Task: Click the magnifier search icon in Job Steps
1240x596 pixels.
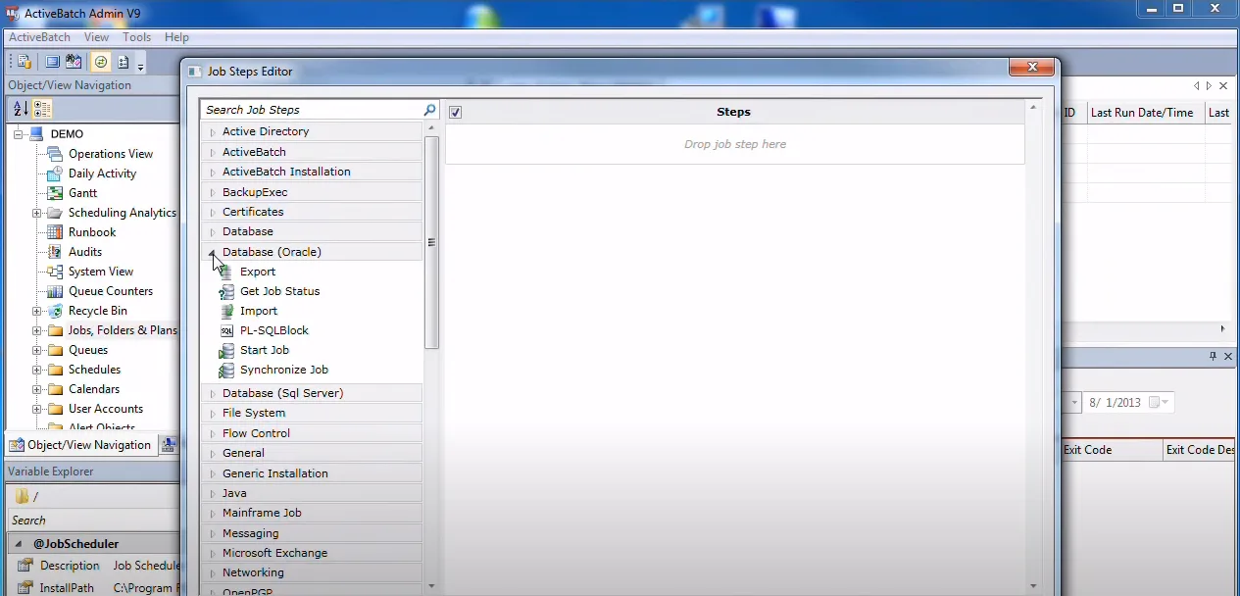Action: point(429,110)
